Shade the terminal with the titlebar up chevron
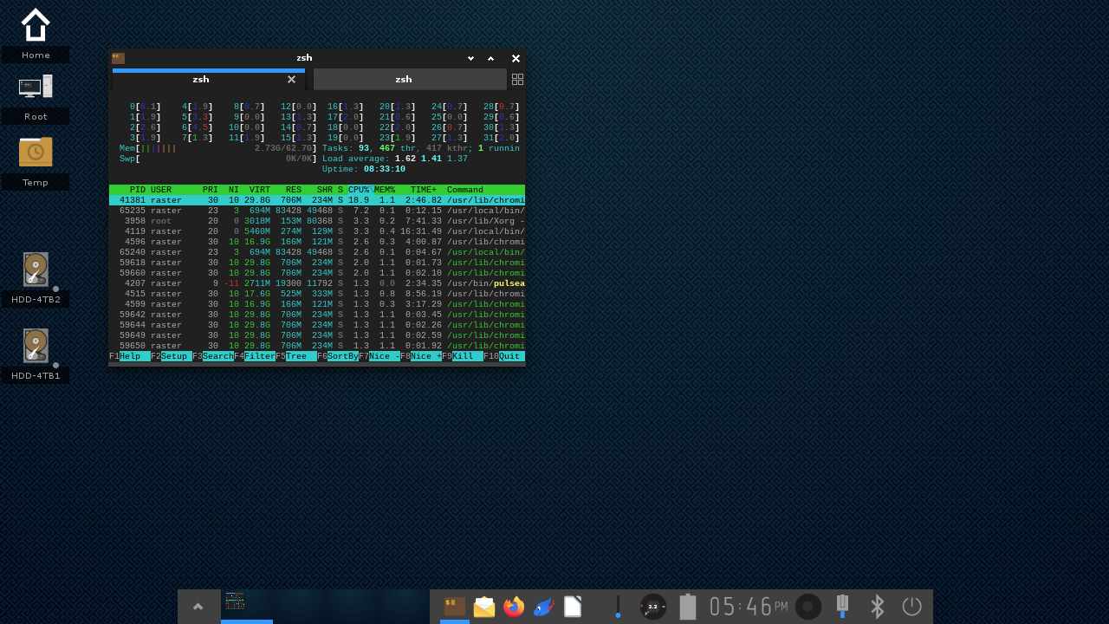Screen dimensions: 1109x624 [x=490, y=58]
